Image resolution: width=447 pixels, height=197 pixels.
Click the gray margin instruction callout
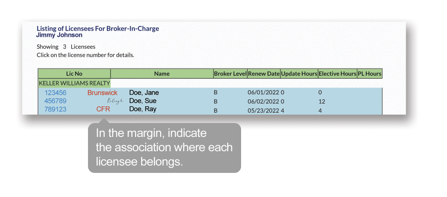[164, 148]
